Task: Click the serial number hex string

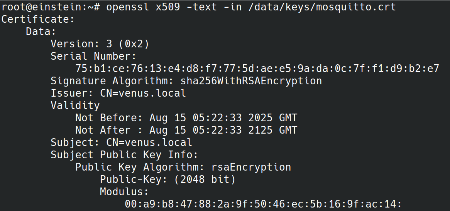Action: click(x=257, y=69)
